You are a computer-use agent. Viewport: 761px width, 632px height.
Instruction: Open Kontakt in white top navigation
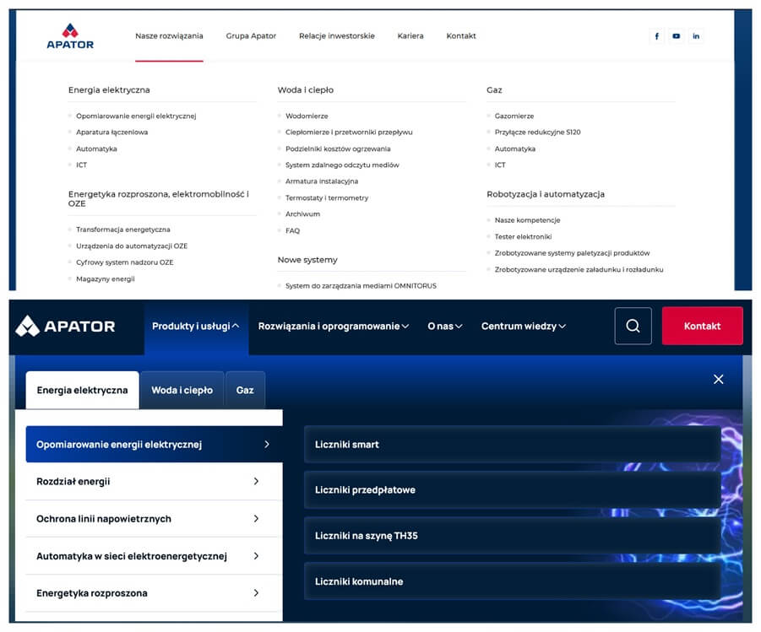pyautogui.click(x=461, y=36)
